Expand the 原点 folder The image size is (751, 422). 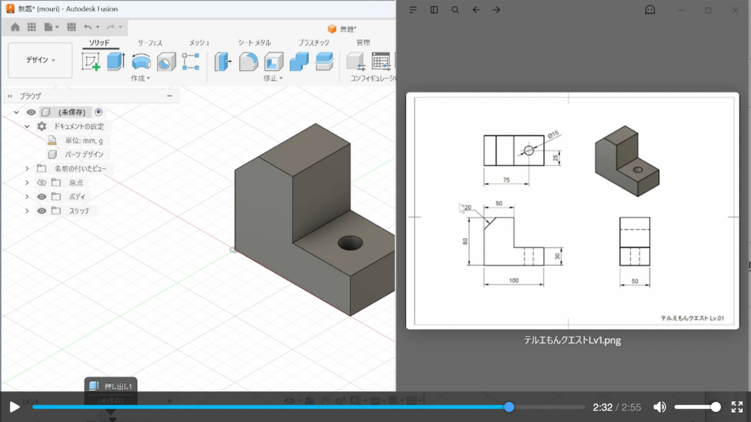tap(27, 183)
